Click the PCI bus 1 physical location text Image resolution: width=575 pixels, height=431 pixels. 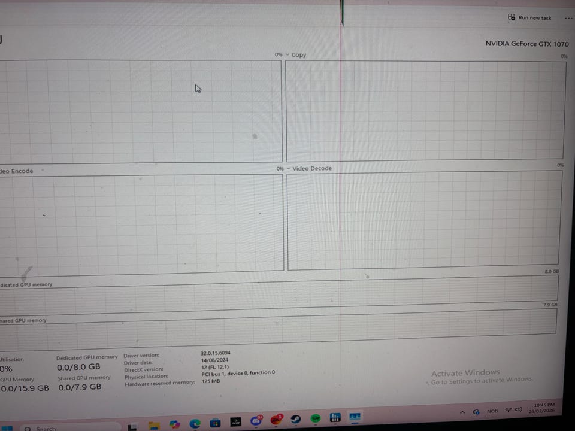coord(238,373)
